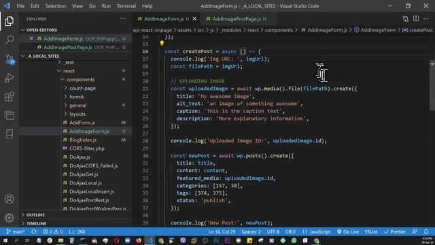Collapse the components folder

(x=80, y=80)
